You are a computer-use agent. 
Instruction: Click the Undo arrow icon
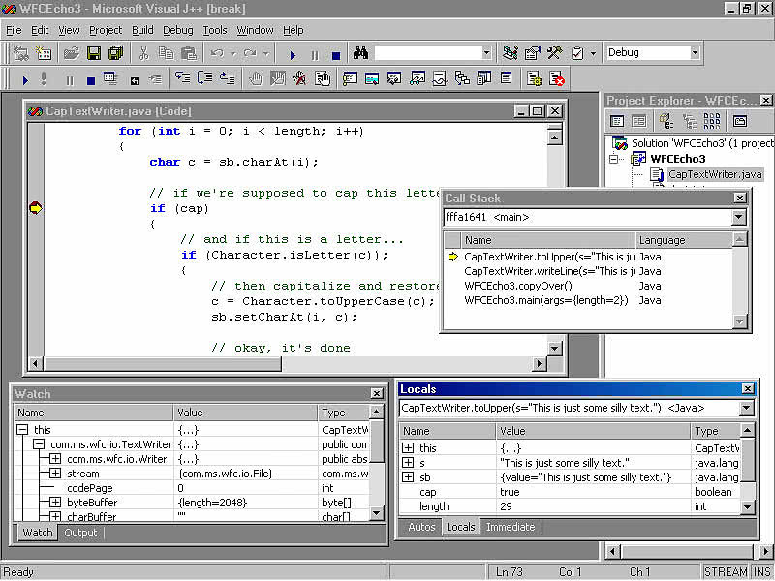[217, 53]
